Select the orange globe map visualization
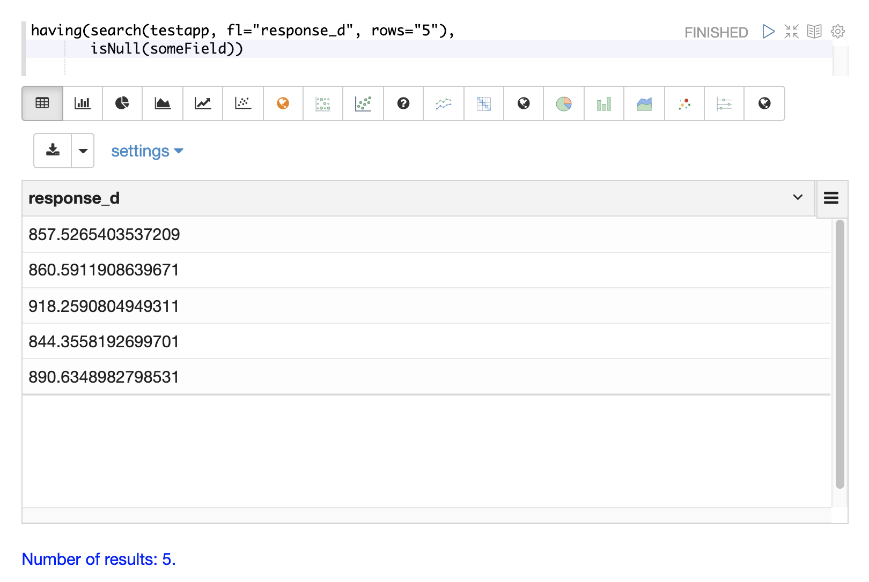 pyautogui.click(x=283, y=103)
